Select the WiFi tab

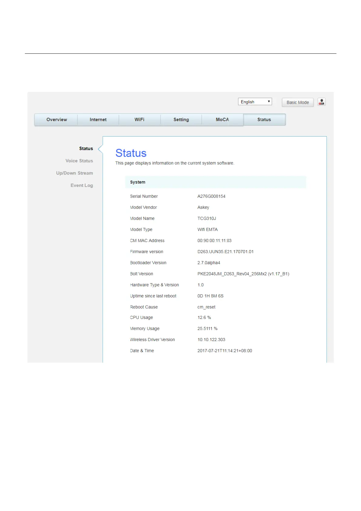point(139,120)
